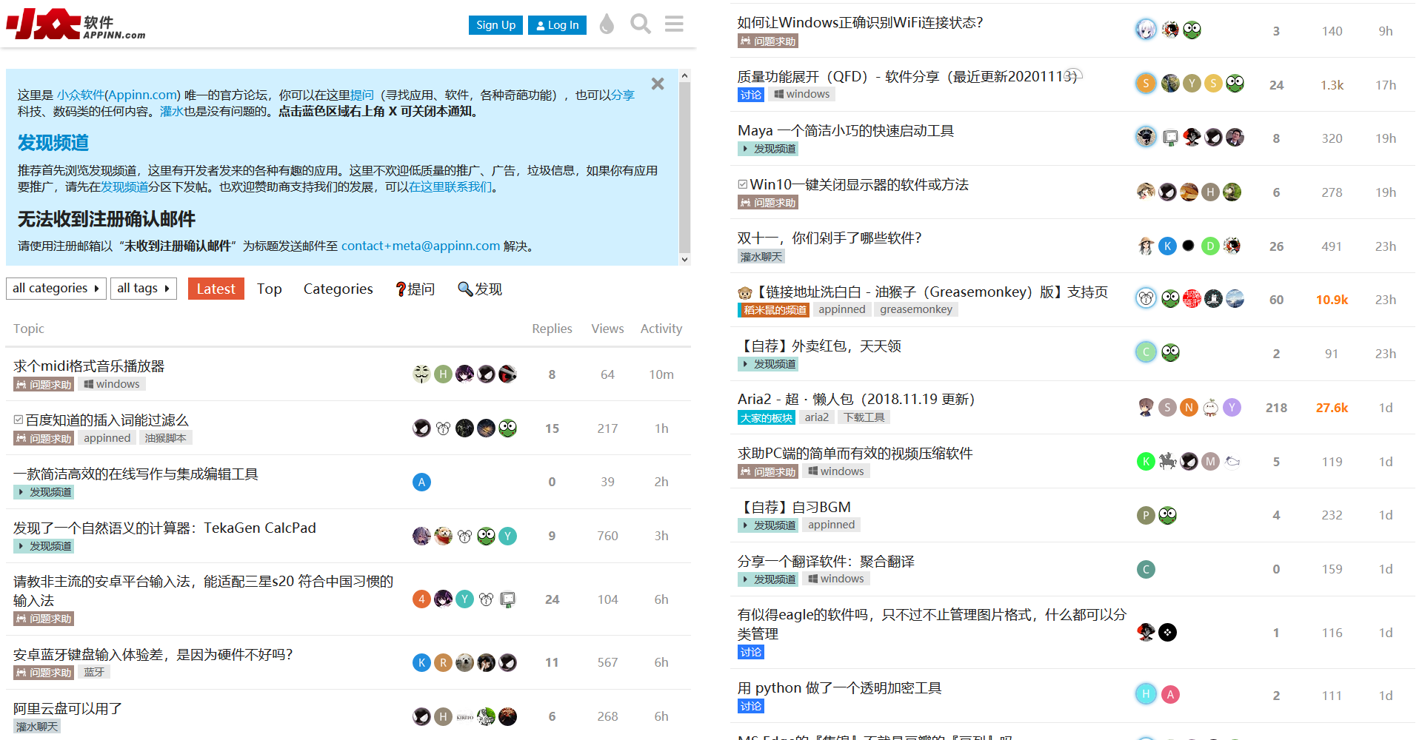
Task: Open 提问 tab with question mark icon
Action: click(415, 289)
